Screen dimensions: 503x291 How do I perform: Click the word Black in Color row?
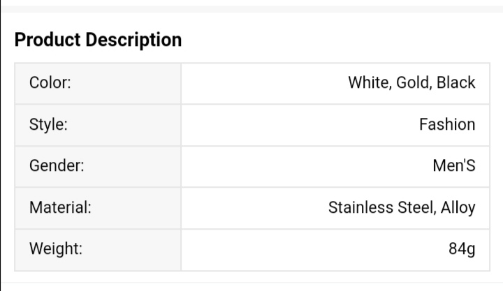455,82
